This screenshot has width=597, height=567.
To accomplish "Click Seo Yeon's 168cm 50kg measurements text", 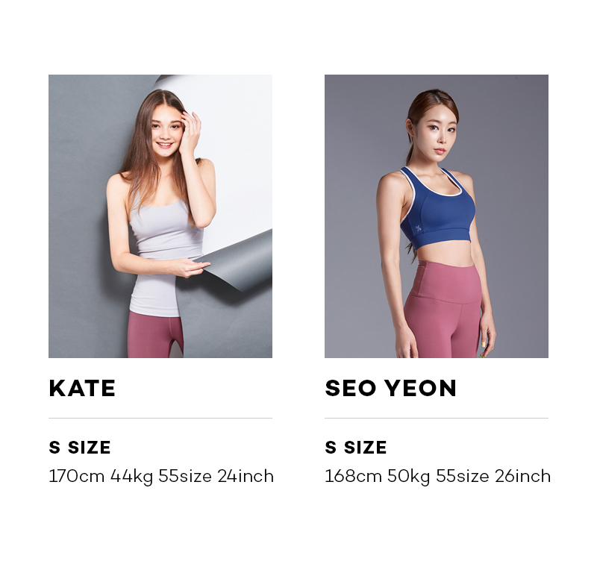I will [x=437, y=477].
